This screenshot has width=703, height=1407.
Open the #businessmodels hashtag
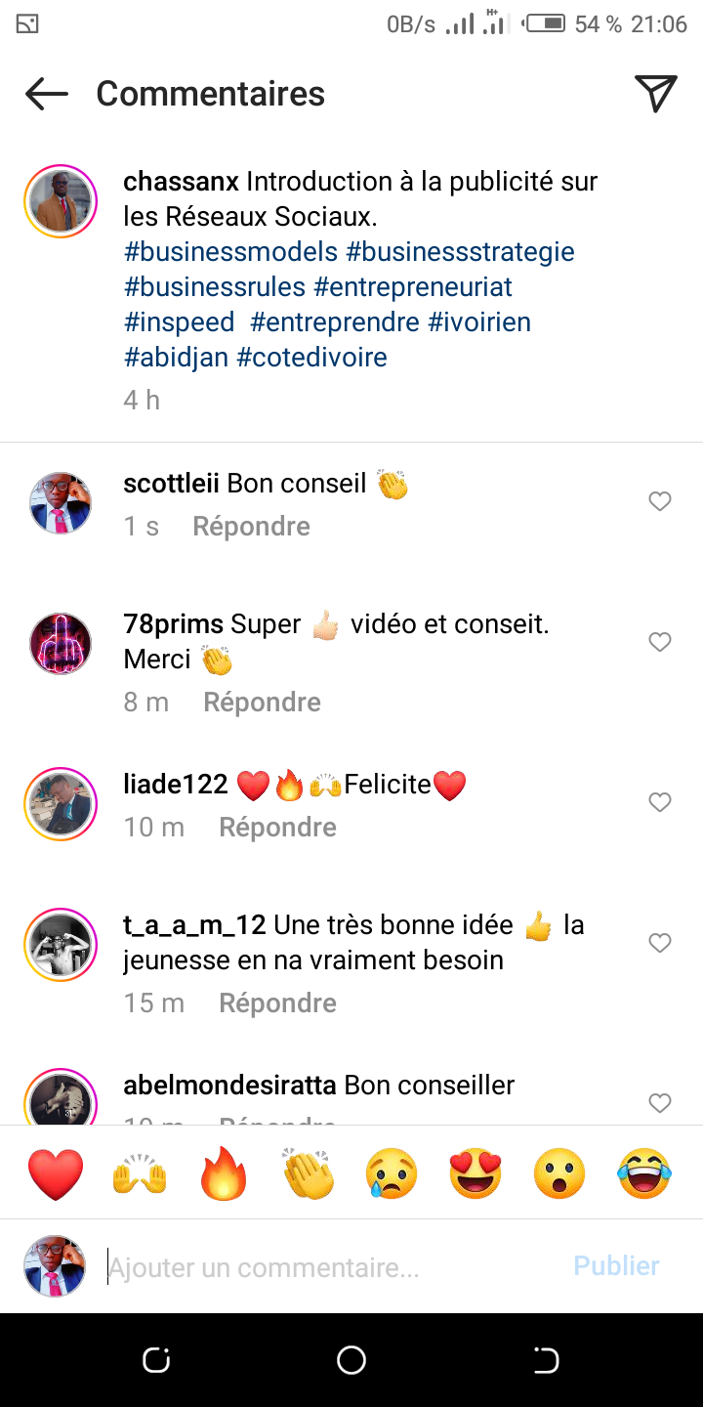231,252
